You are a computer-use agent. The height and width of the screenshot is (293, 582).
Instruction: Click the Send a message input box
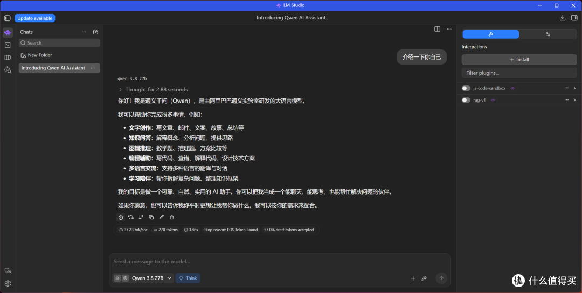[x=280, y=262]
